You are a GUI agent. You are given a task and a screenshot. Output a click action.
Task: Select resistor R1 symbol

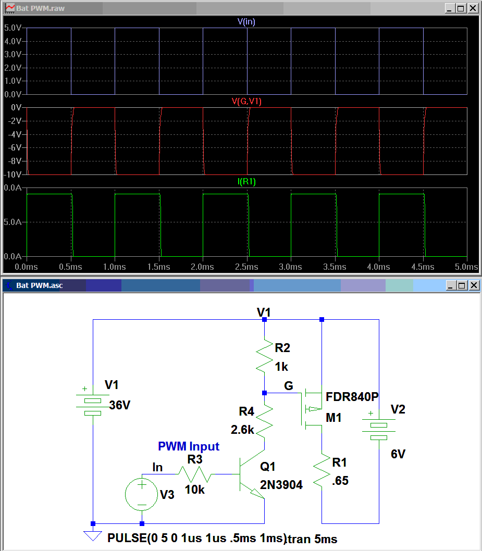click(322, 469)
